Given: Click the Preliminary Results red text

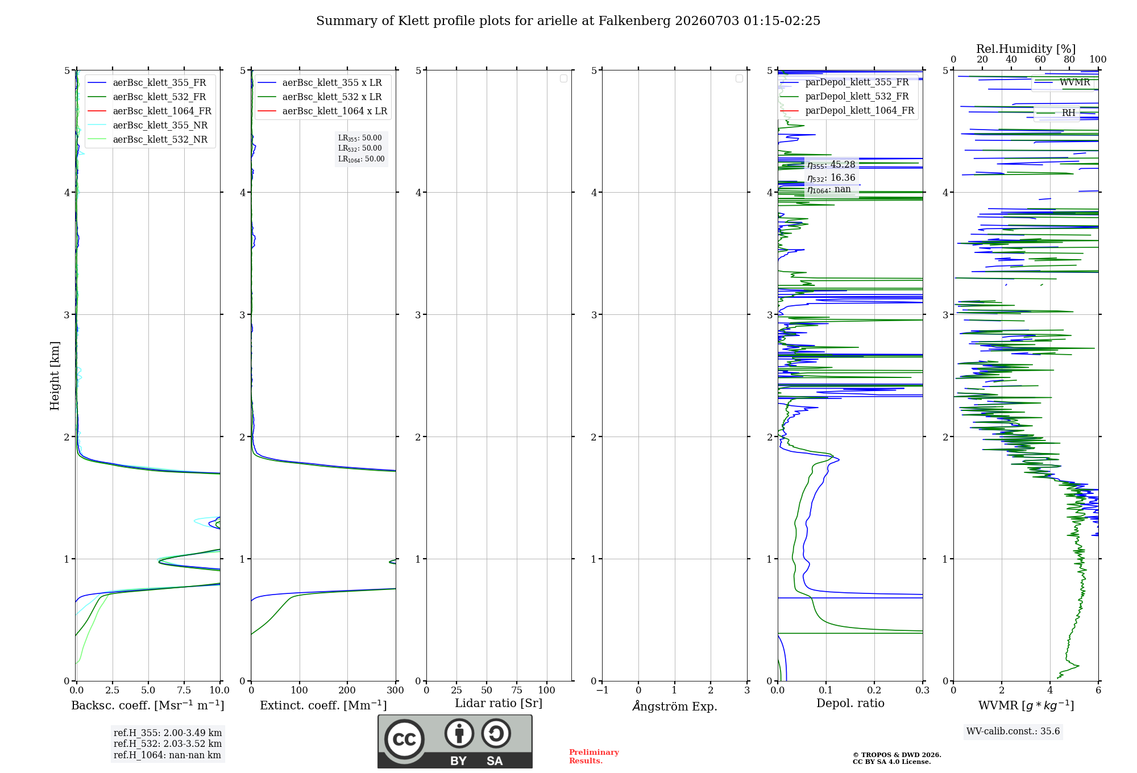Looking at the screenshot, I should tap(594, 757).
